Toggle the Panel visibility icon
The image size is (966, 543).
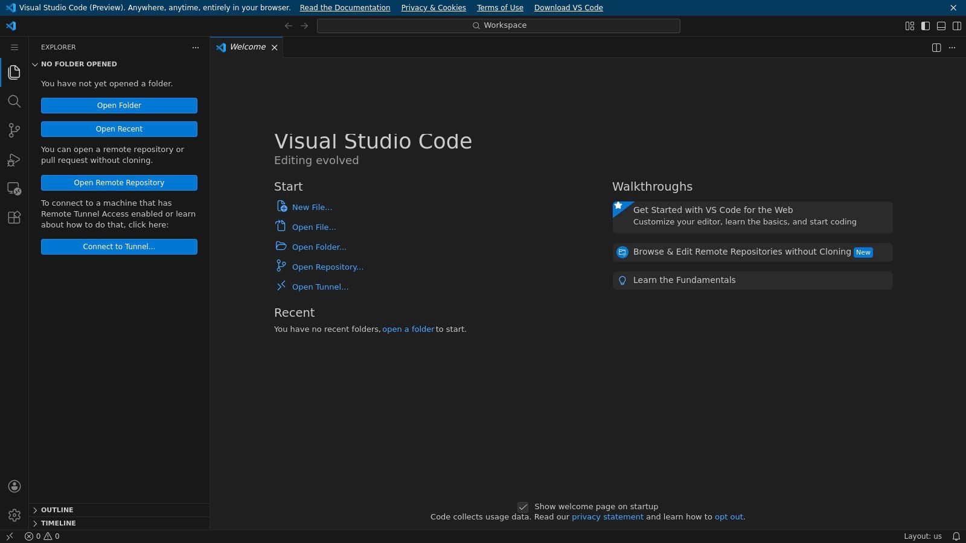point(941,26)
